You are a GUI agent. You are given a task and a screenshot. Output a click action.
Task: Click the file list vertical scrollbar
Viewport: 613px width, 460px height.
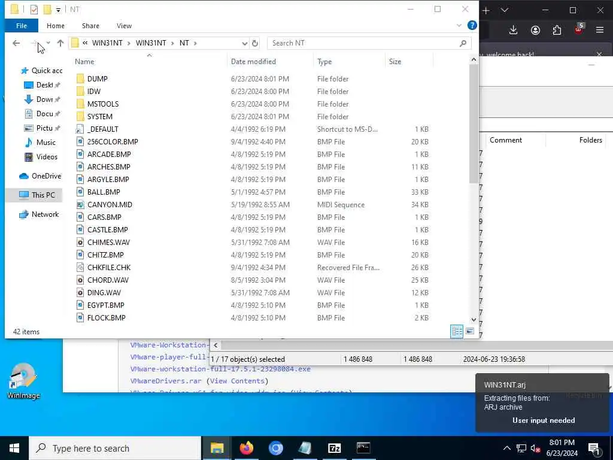point(474,123)
